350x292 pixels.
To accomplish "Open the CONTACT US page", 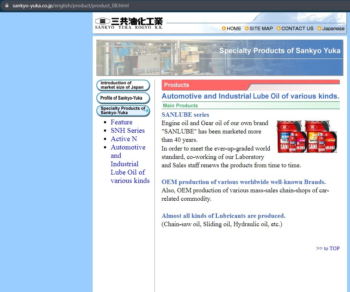I will (297, 28).
